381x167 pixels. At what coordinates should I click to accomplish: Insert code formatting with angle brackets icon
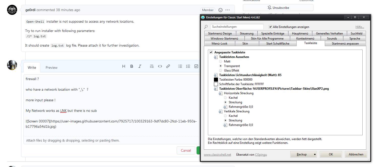[160, 66]
